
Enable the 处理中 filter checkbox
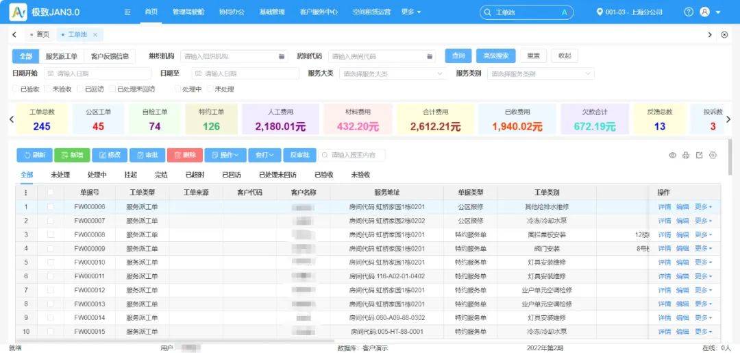click(178, 89)
